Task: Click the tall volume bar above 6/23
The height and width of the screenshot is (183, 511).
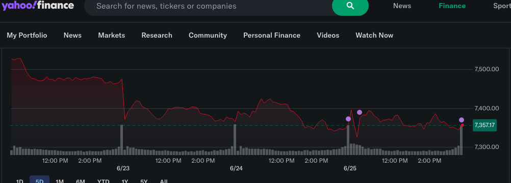Action: pyautogui.click(x=121, y=140)
